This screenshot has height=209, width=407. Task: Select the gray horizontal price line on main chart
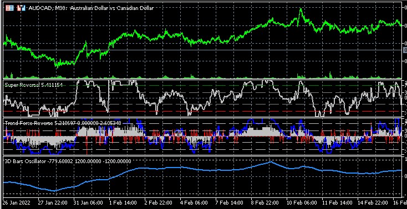click(x=202, y=50)
